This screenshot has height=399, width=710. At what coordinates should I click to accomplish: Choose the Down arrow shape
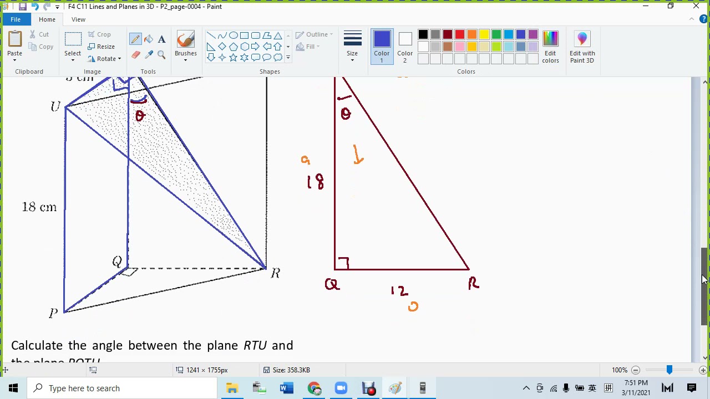click(211, 58)
